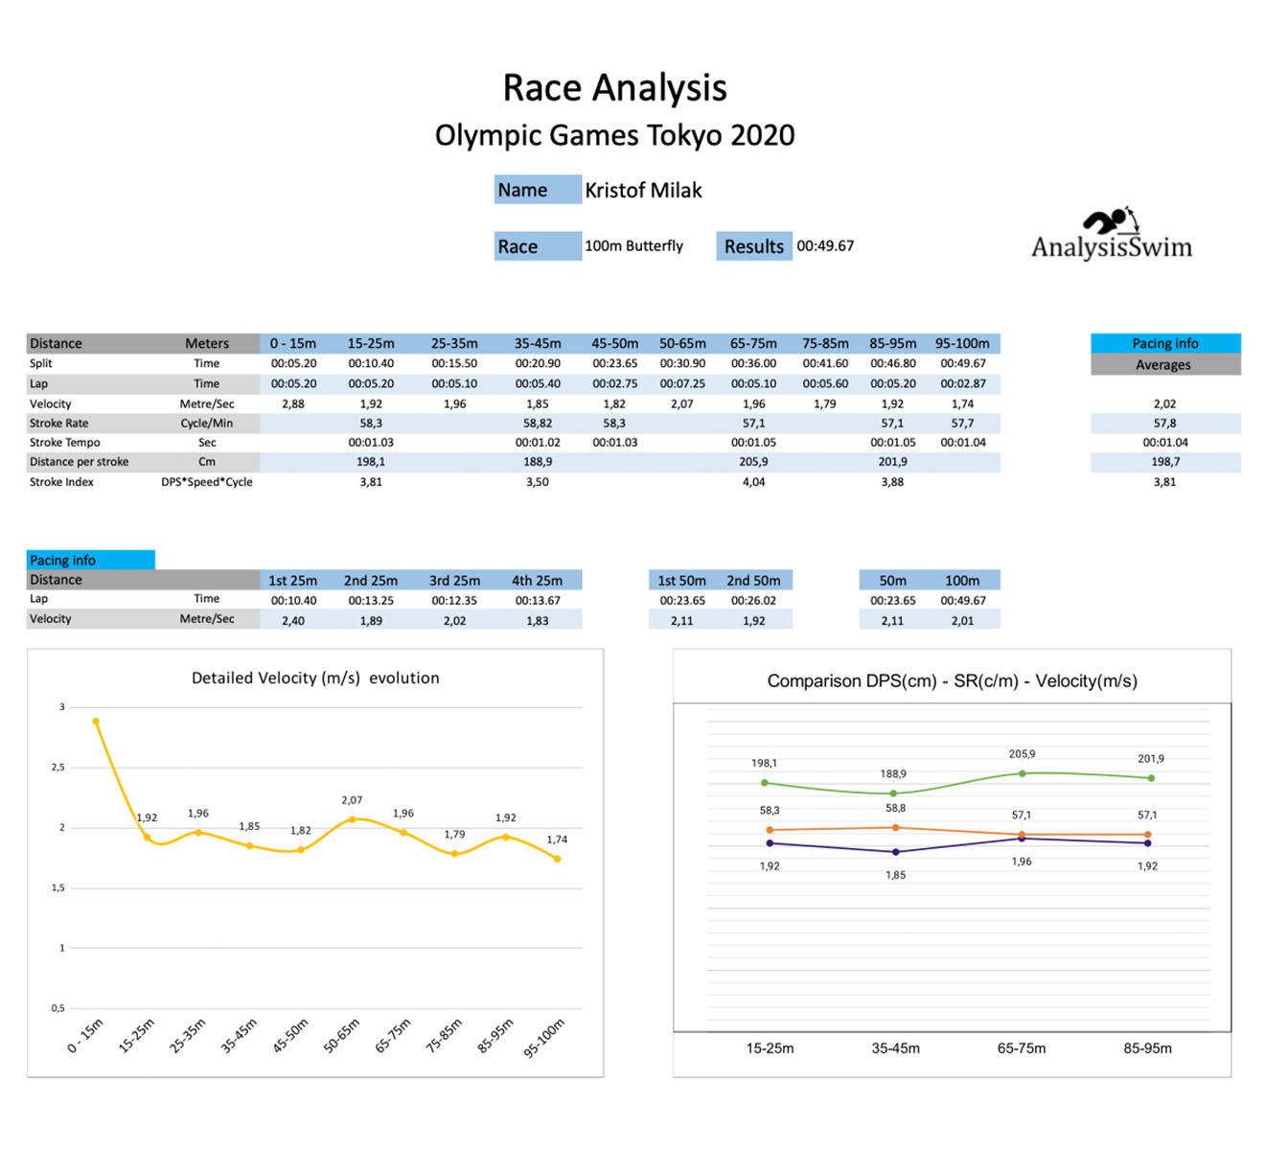Select the Averages header on the right
Screen dimensions: 1265x1150
click(x=1163, y=365)
